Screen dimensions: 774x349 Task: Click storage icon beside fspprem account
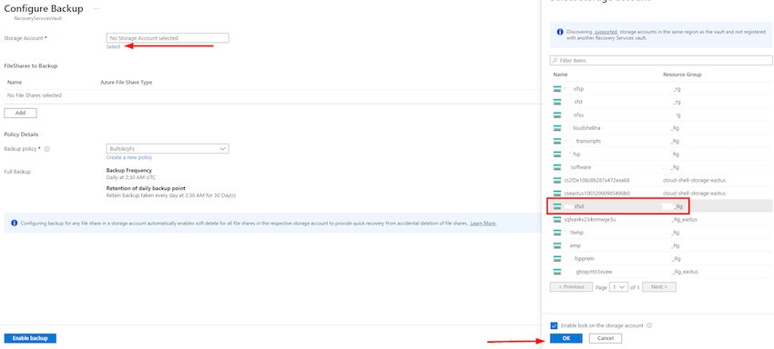[x=557, y=258]
